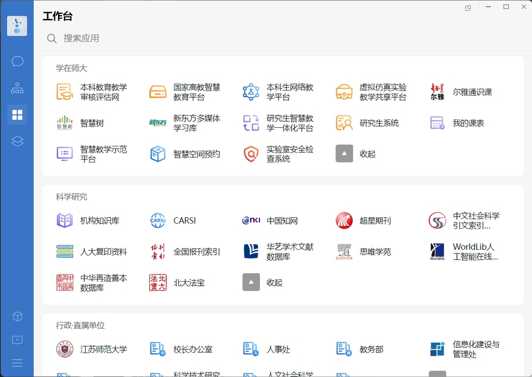Open the 研究生系统 link
The image size is (532, 377).
tap(345, 123)
